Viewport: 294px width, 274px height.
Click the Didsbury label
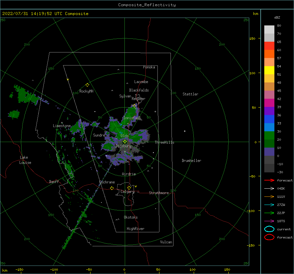[123, 146]
